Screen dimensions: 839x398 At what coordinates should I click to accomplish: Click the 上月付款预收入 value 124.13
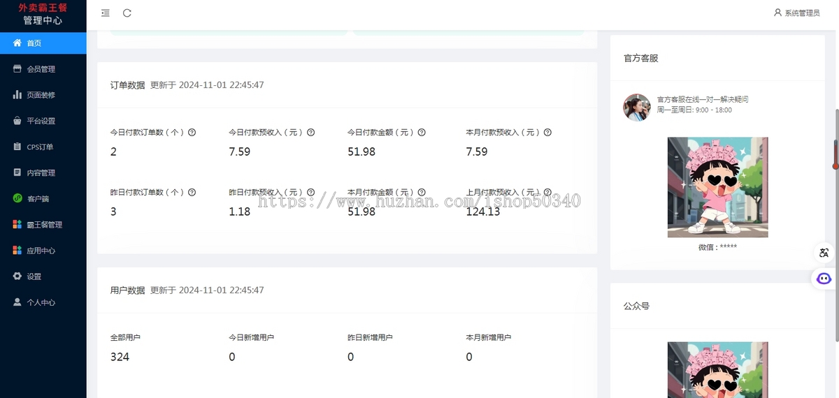pos(483,212)
